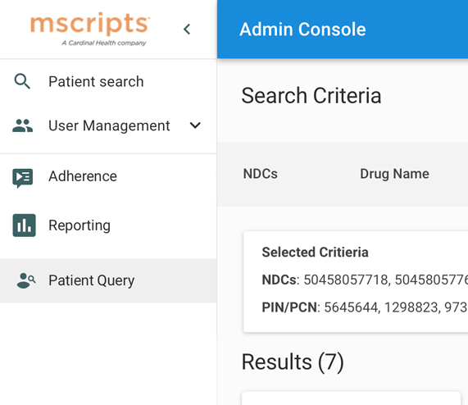Click the Patient Query person-search icon
The width and height of the screenshot is (468, 405).
point(26,280)
